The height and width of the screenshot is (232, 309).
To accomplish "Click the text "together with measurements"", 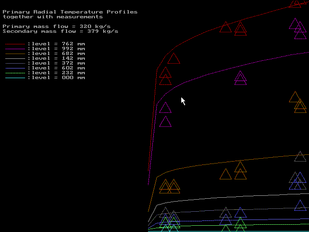I will [x=53, y=17].
